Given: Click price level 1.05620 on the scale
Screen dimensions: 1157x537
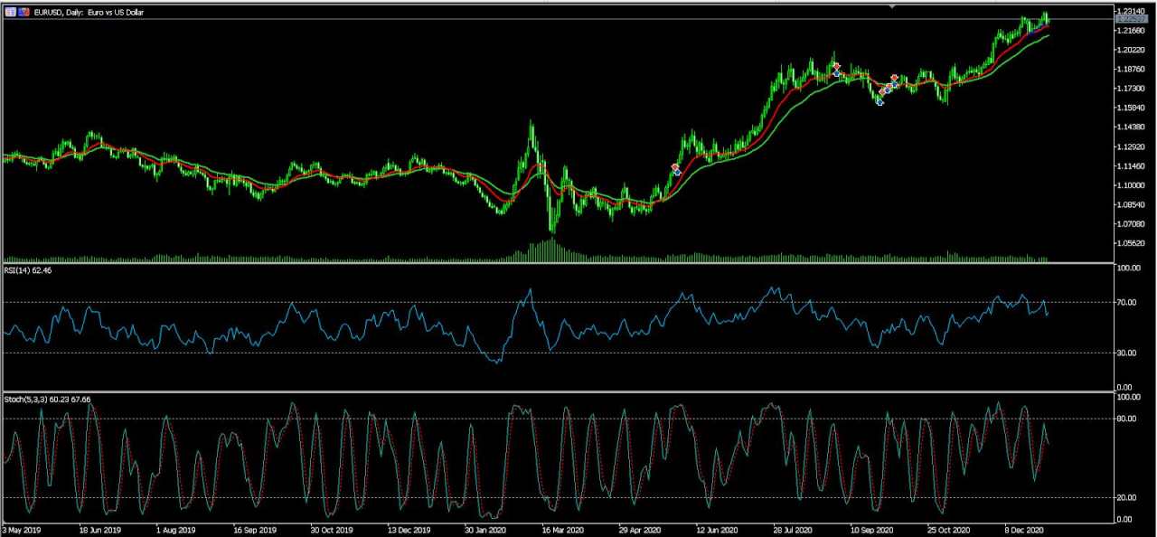Looking at the screenshot, I should (1130, 242).
